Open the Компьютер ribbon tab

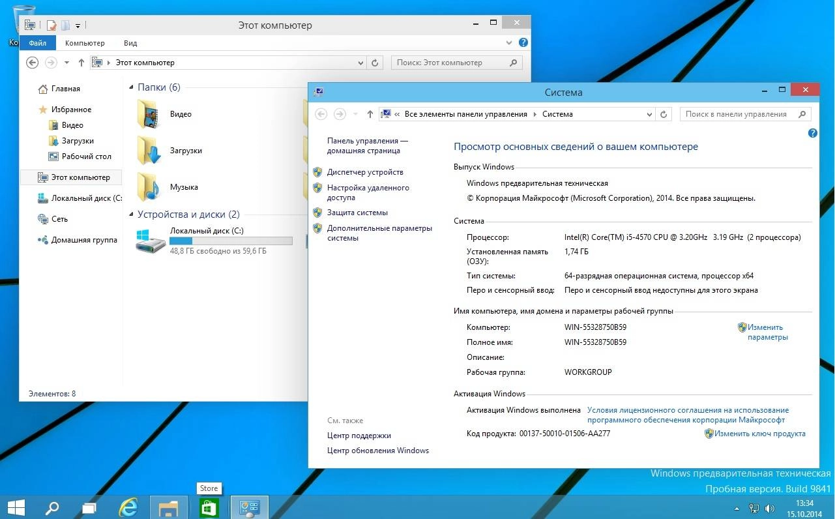coord(85,43)
